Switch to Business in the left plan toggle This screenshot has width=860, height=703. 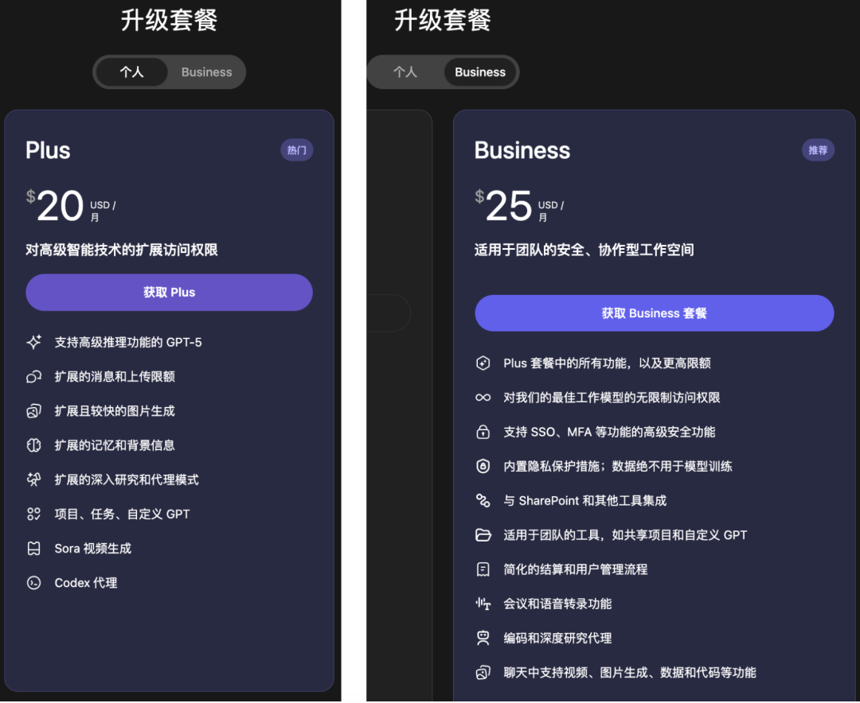click(x=207, y=72)
